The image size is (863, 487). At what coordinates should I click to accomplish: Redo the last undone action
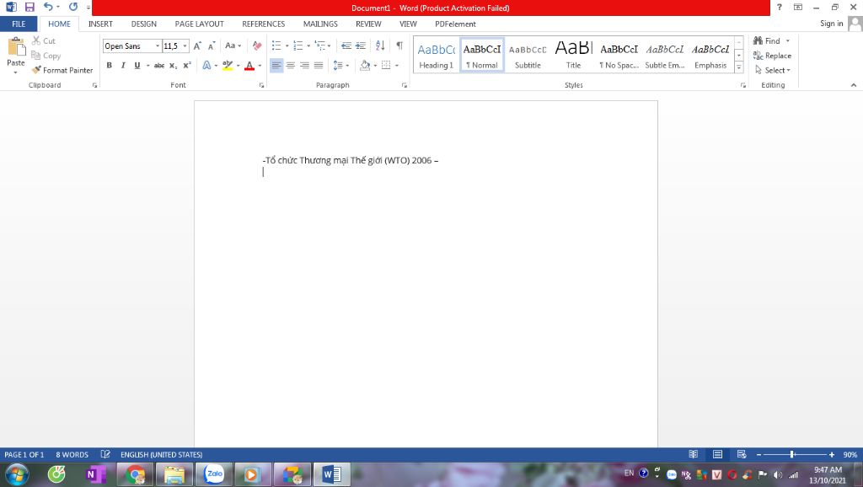point(73,7)
